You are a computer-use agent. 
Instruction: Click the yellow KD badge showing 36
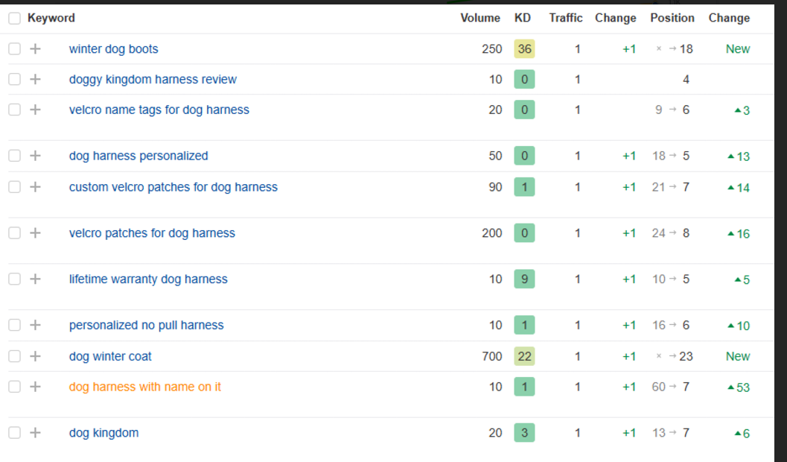[524, 49]
